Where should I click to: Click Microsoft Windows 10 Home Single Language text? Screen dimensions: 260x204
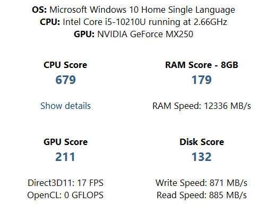(142, 10)
